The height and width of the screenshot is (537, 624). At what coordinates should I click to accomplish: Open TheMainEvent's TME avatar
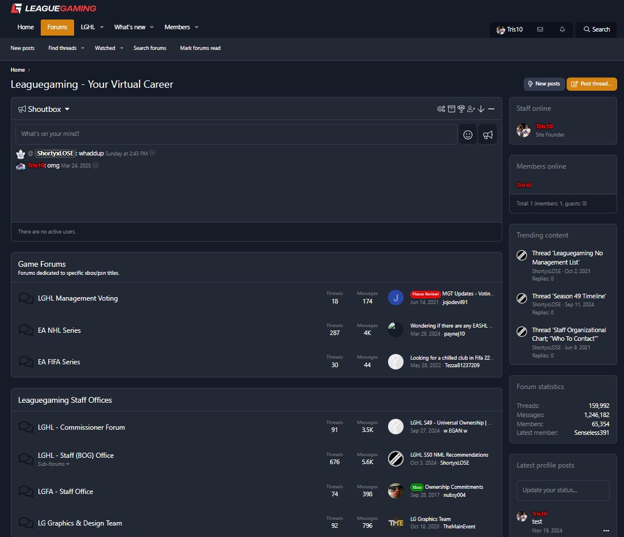click(396, 523)
